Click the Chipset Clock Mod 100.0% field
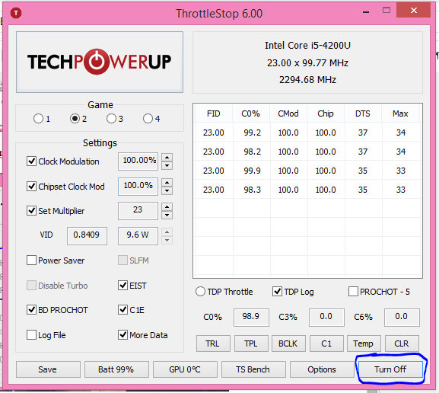This screenshot has height=393, width=439. (138, 187)
